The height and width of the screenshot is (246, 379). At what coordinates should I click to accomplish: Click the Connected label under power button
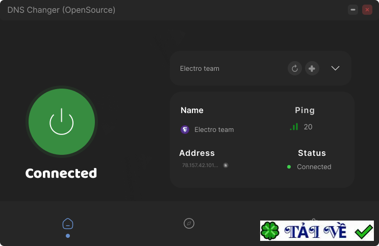click(61, 173)
